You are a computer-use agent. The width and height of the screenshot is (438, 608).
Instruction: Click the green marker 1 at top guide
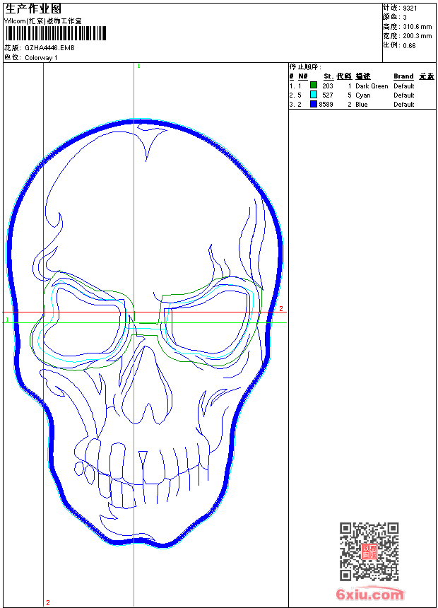pyautogui.click(x=138, y=66)
